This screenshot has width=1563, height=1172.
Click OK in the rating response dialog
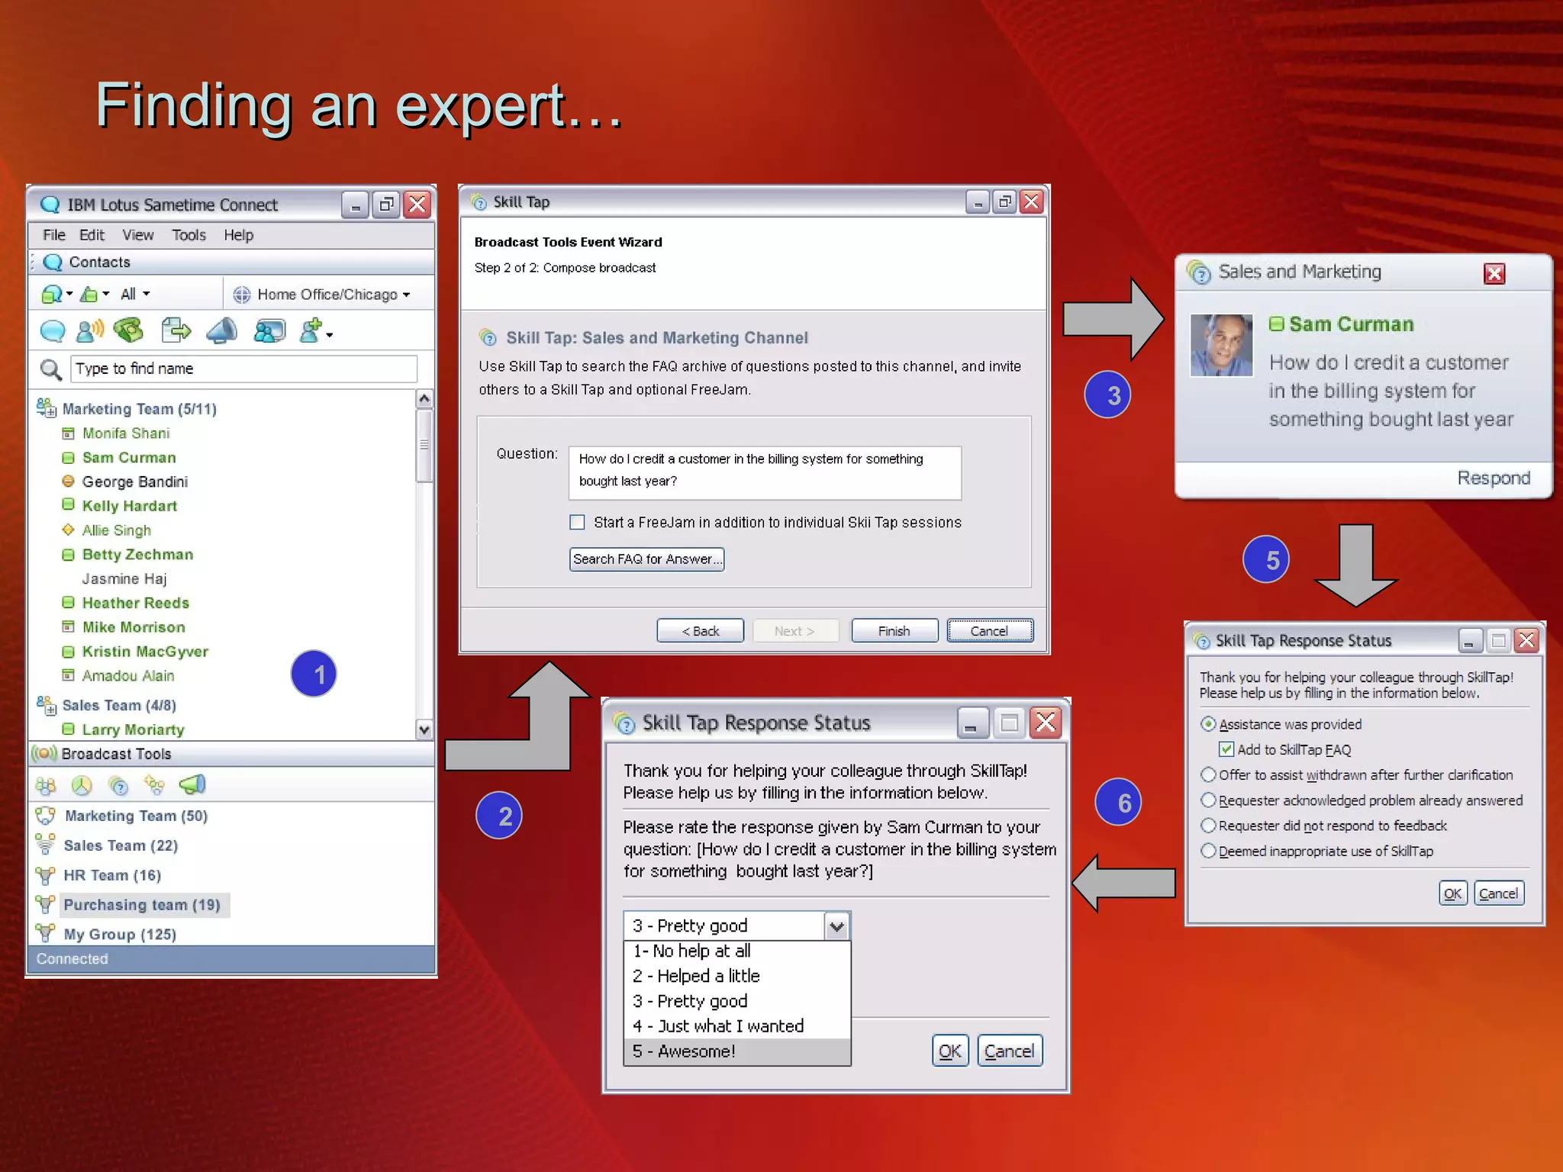click(950, 1051)
